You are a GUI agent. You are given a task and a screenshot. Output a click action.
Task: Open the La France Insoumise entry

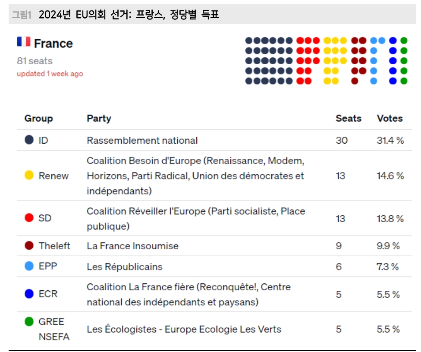[x=132, y=246]
